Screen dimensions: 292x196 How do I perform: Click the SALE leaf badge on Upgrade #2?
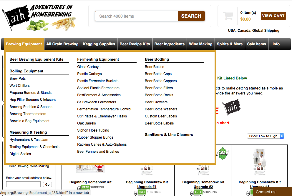[223, 153]
